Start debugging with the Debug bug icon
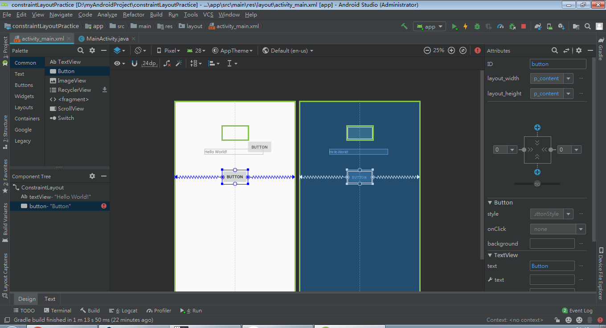Screen dimensions: 606x328 tap(477, 26)
